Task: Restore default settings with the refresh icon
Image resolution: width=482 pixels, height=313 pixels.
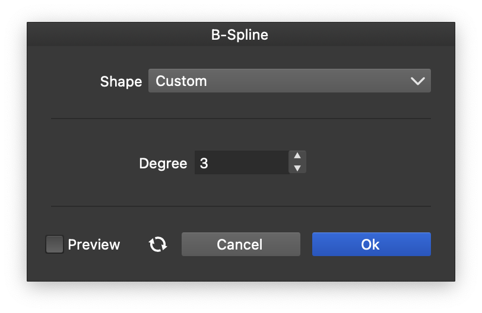Action: point(158,244)
